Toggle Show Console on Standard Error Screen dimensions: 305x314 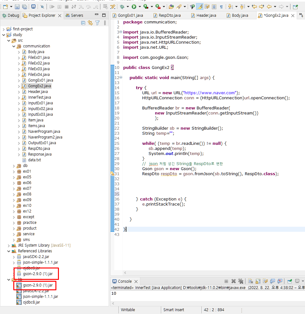point(280,281)
